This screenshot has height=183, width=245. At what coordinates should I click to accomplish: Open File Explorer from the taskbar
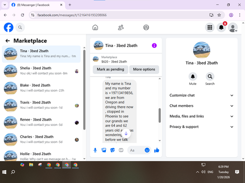[x=31, y=165]
